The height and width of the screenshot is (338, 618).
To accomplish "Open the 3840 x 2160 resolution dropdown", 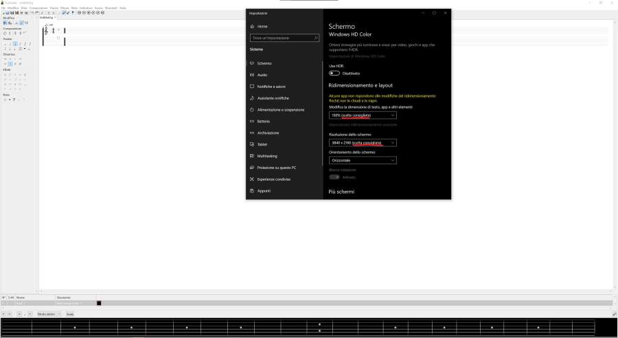I will [x=363, y=143].
